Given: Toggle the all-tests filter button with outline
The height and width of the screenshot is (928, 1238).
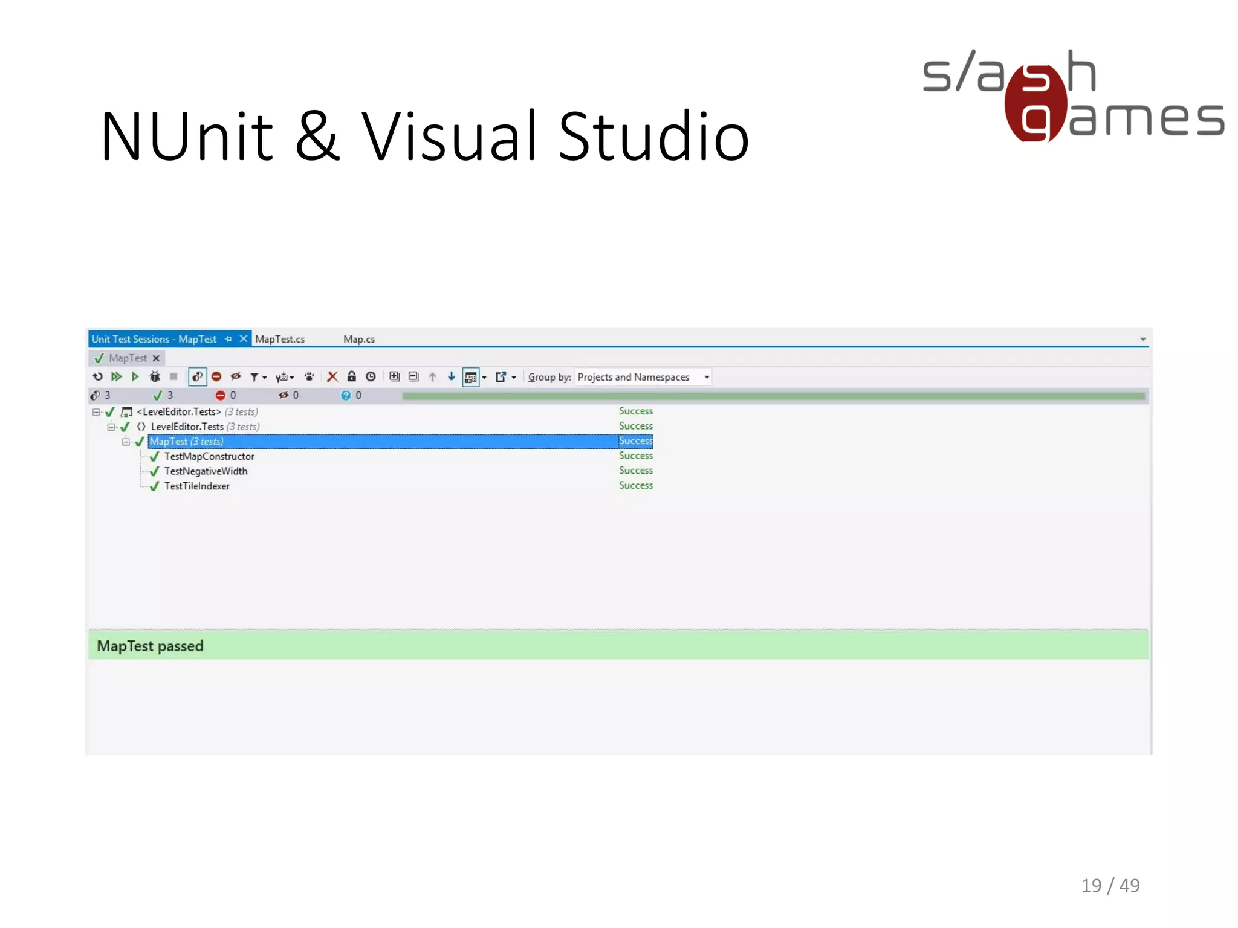Looking at the screenshot, I should pos(197,377).
